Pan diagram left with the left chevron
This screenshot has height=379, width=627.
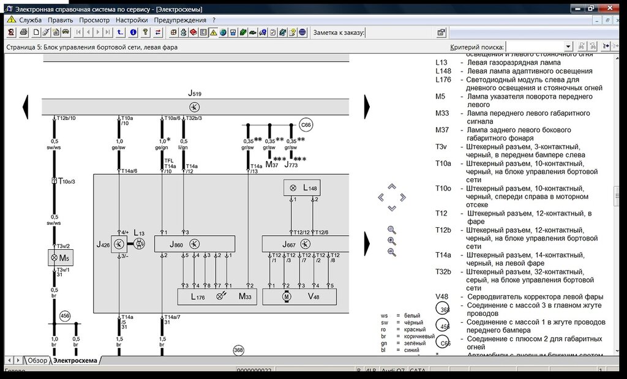pos(381,197)
